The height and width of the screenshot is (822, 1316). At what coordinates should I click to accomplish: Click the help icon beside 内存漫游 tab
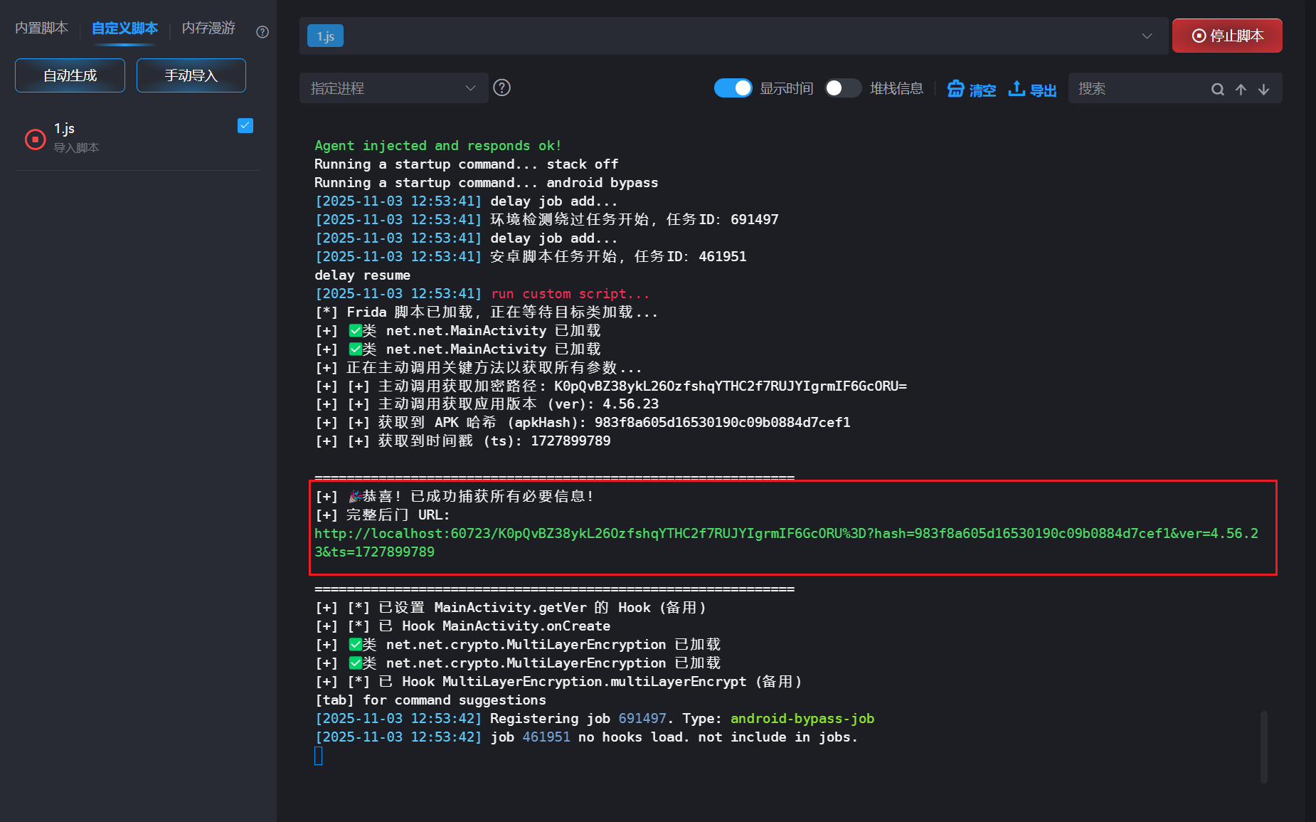262,32
